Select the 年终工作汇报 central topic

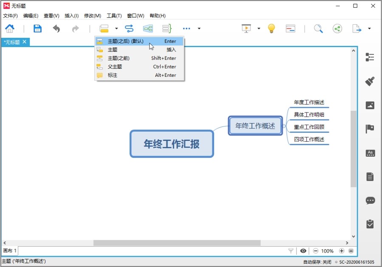pyautogui.click(x=172, y=144)
